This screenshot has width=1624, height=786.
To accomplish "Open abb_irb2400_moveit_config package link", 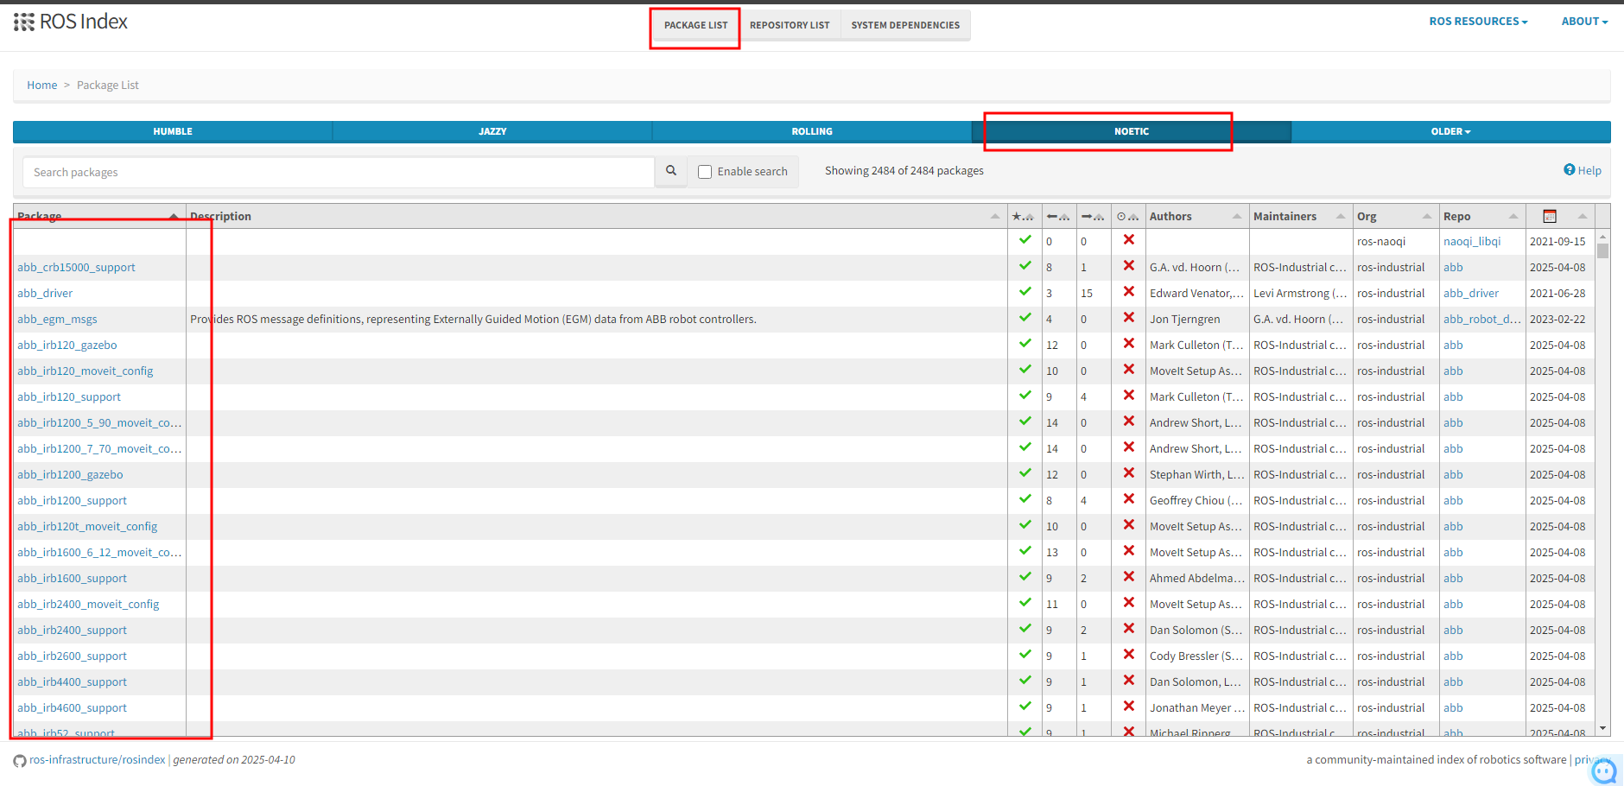I will tap(88, 604).
